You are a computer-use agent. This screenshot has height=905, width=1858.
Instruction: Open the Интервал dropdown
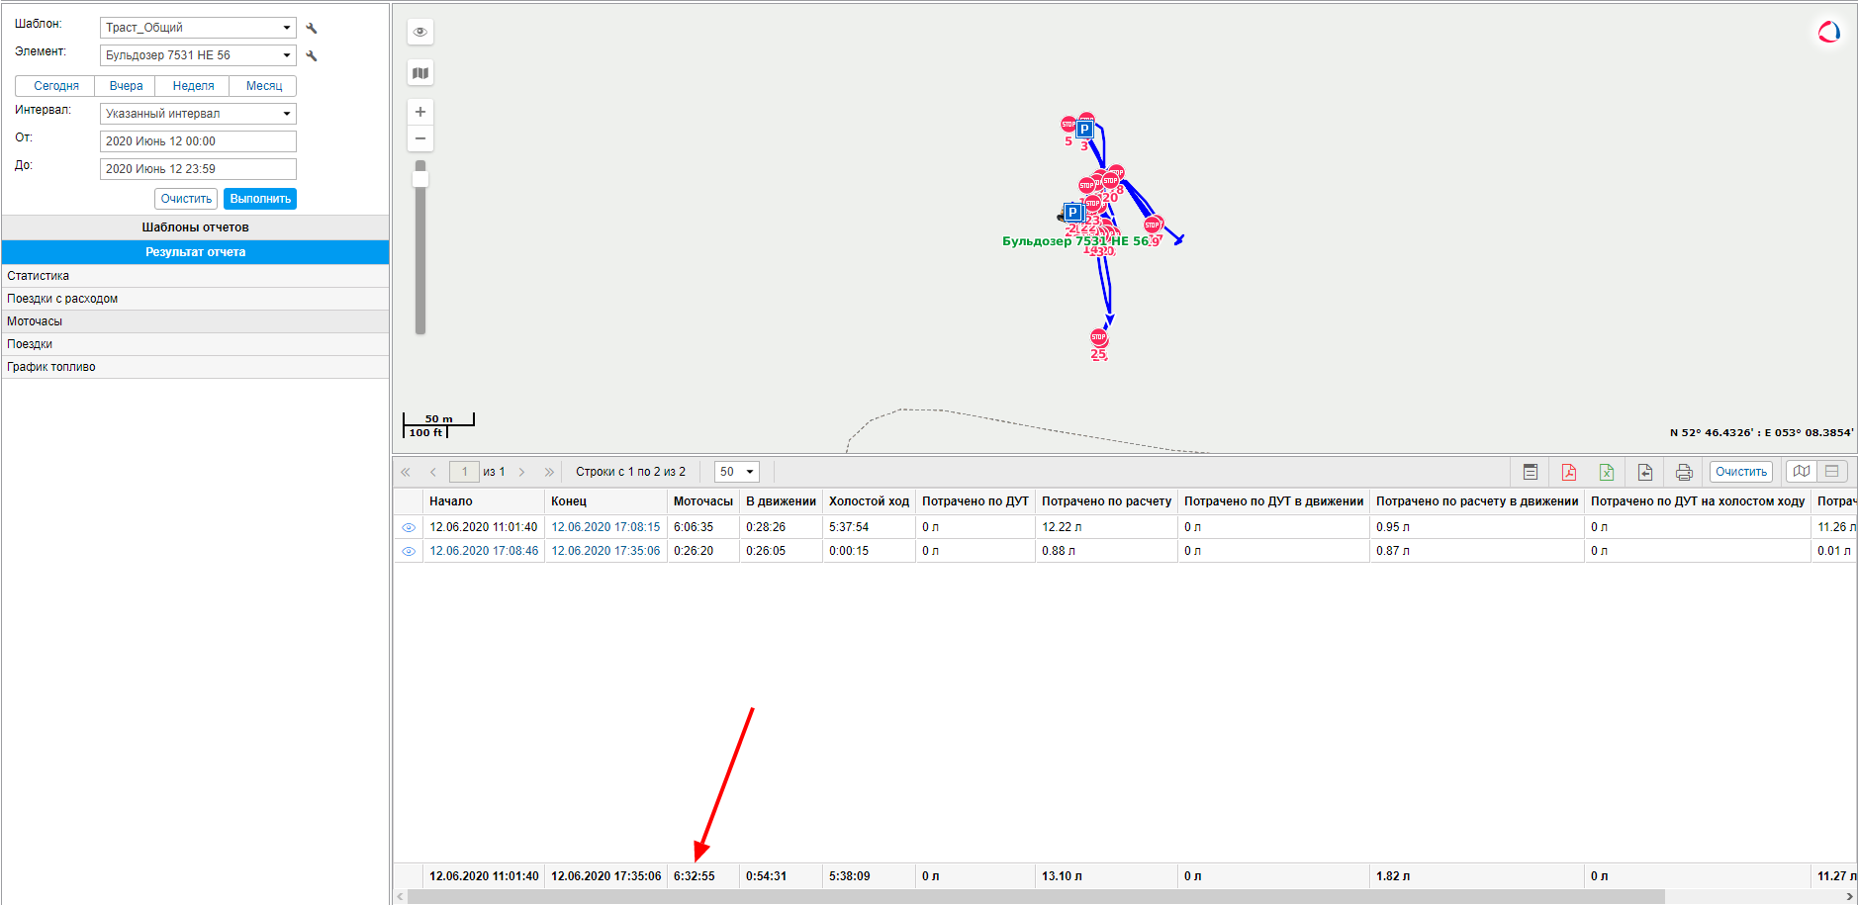point(198,114)
